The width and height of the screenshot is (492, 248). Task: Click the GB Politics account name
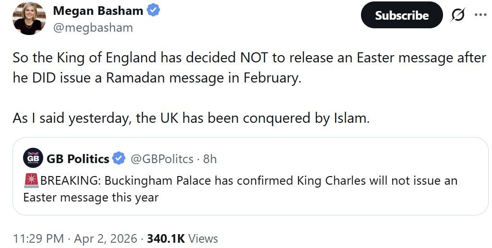tap(79, 158)
